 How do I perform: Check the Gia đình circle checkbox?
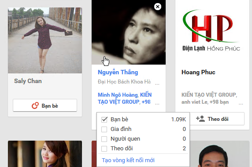click(104, 129)
